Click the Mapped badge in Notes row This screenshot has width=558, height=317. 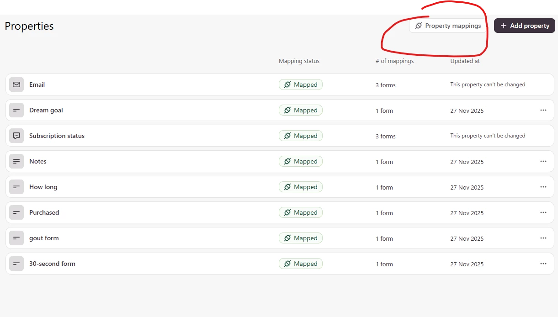click(x=301, y=161)
